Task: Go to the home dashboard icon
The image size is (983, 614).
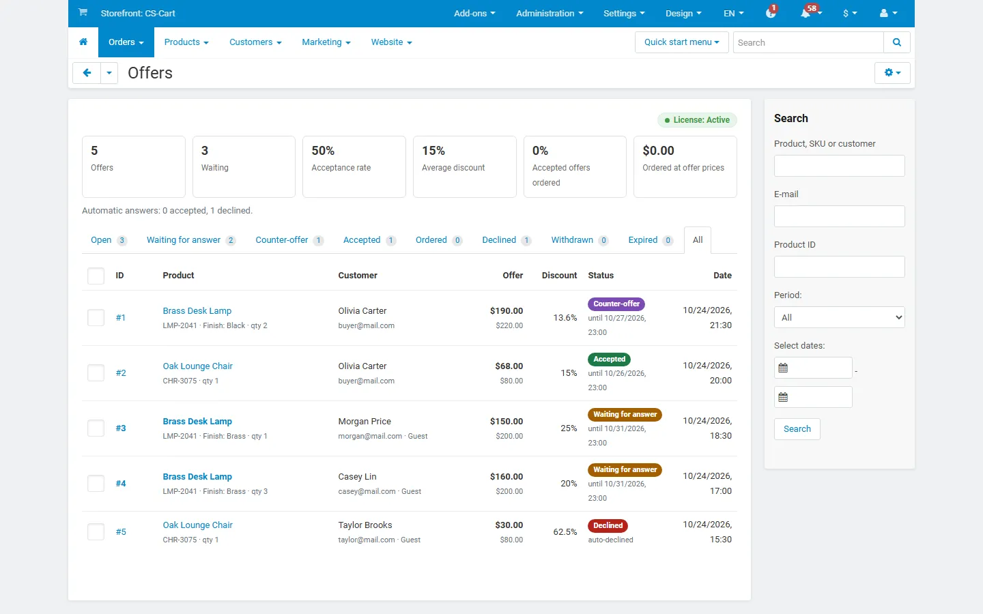Action: pos(83,42)
